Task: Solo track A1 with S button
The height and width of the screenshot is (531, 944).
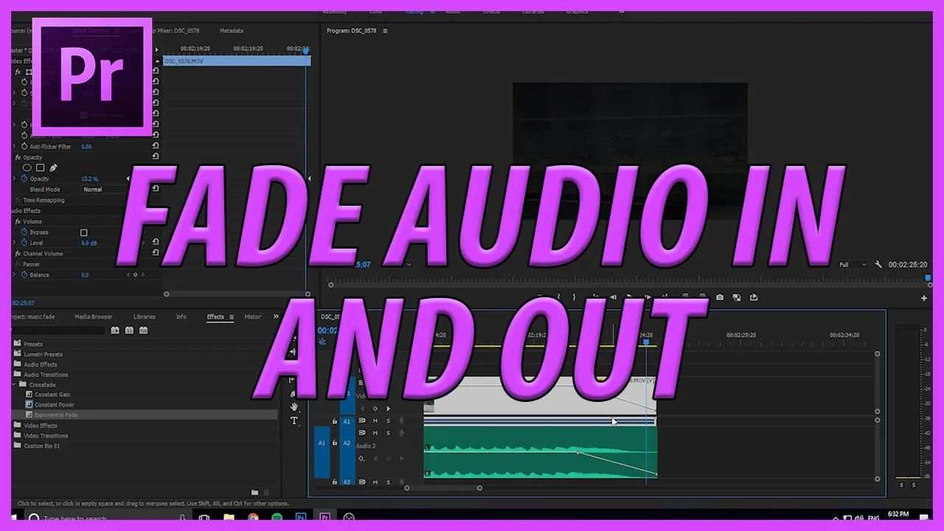Action: pos(388,420)
